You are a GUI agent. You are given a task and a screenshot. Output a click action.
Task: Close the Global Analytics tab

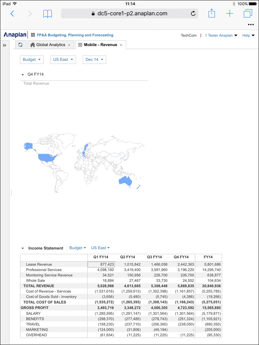coord(69,45)
